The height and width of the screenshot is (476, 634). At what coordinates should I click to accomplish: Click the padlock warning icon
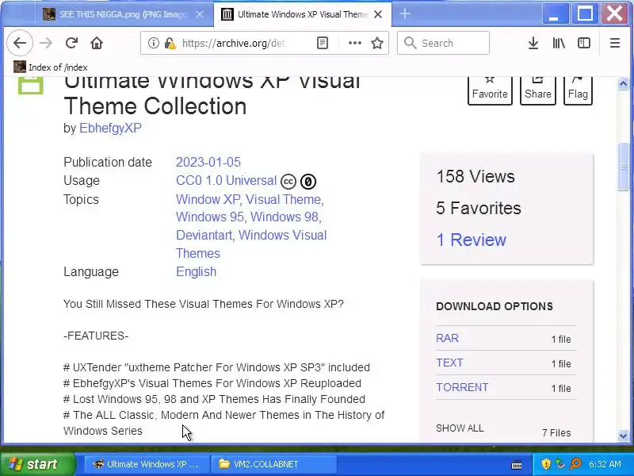170,43
